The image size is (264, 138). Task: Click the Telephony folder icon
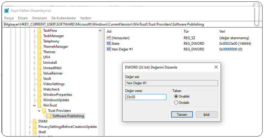(x=39, y=41)
